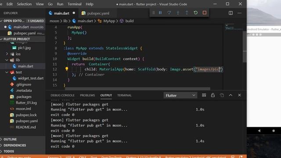The height and width of the screenshot is (158, 281).
Task: Open the Edit menu
Action: (10, 4)
